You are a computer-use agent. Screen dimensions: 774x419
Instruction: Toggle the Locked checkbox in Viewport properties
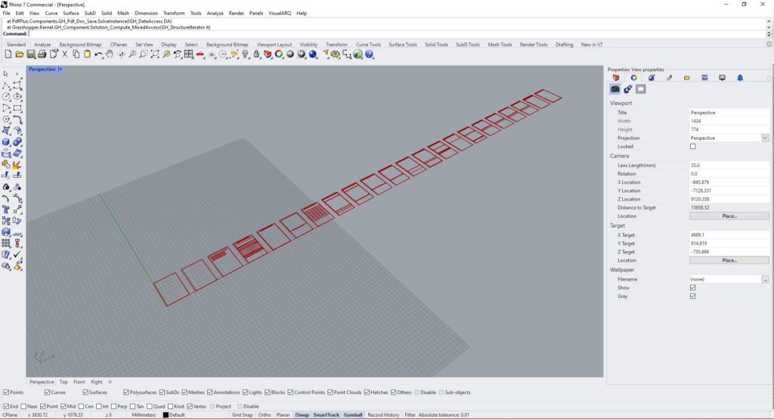[693, 146]
